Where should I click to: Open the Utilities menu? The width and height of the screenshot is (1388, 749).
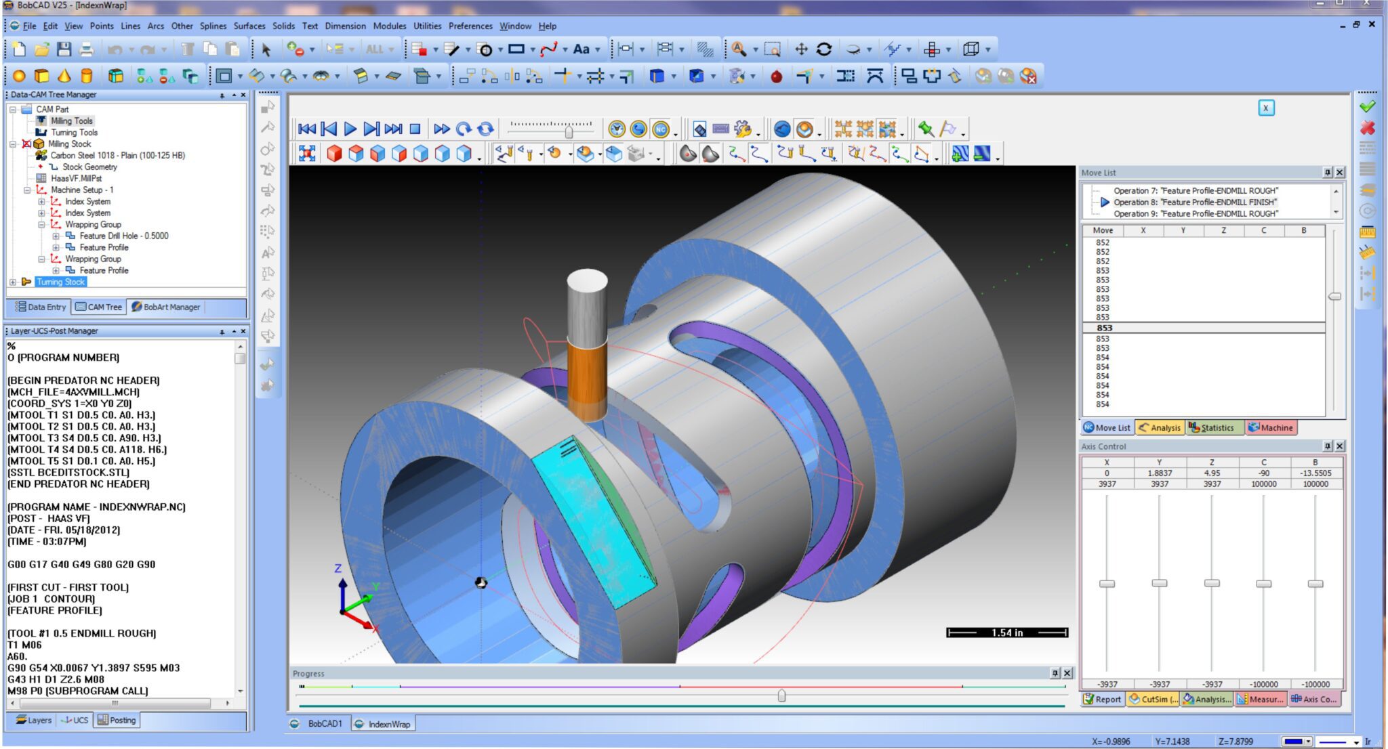tap(427, 26)
